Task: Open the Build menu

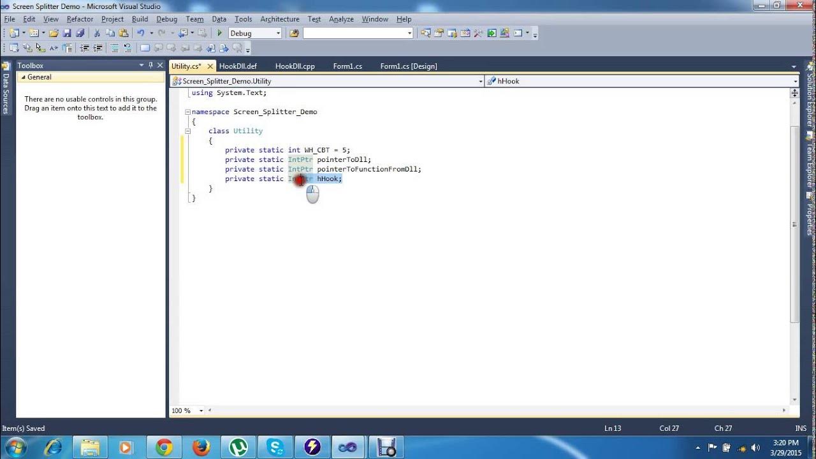Action: (x=140, y=19)
